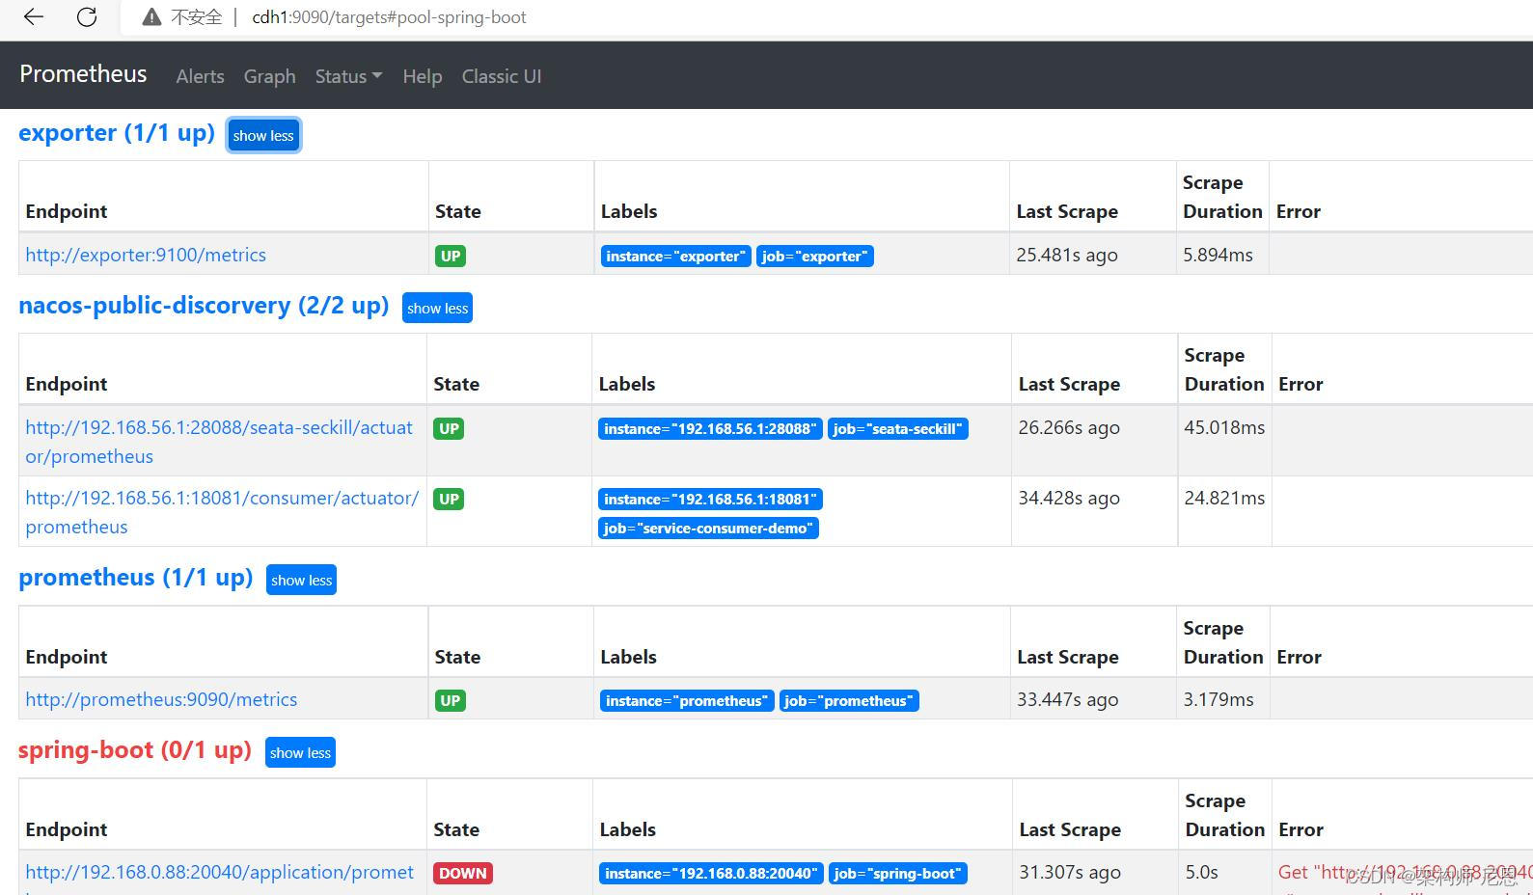Open the consumer actuator prometheus endpoint link
1533x895 pixels.
pyautogui.click(x=222, y=512)
